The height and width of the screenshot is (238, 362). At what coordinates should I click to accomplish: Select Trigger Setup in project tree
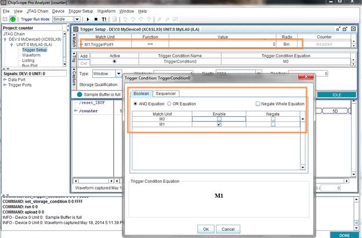click(34, 50)
